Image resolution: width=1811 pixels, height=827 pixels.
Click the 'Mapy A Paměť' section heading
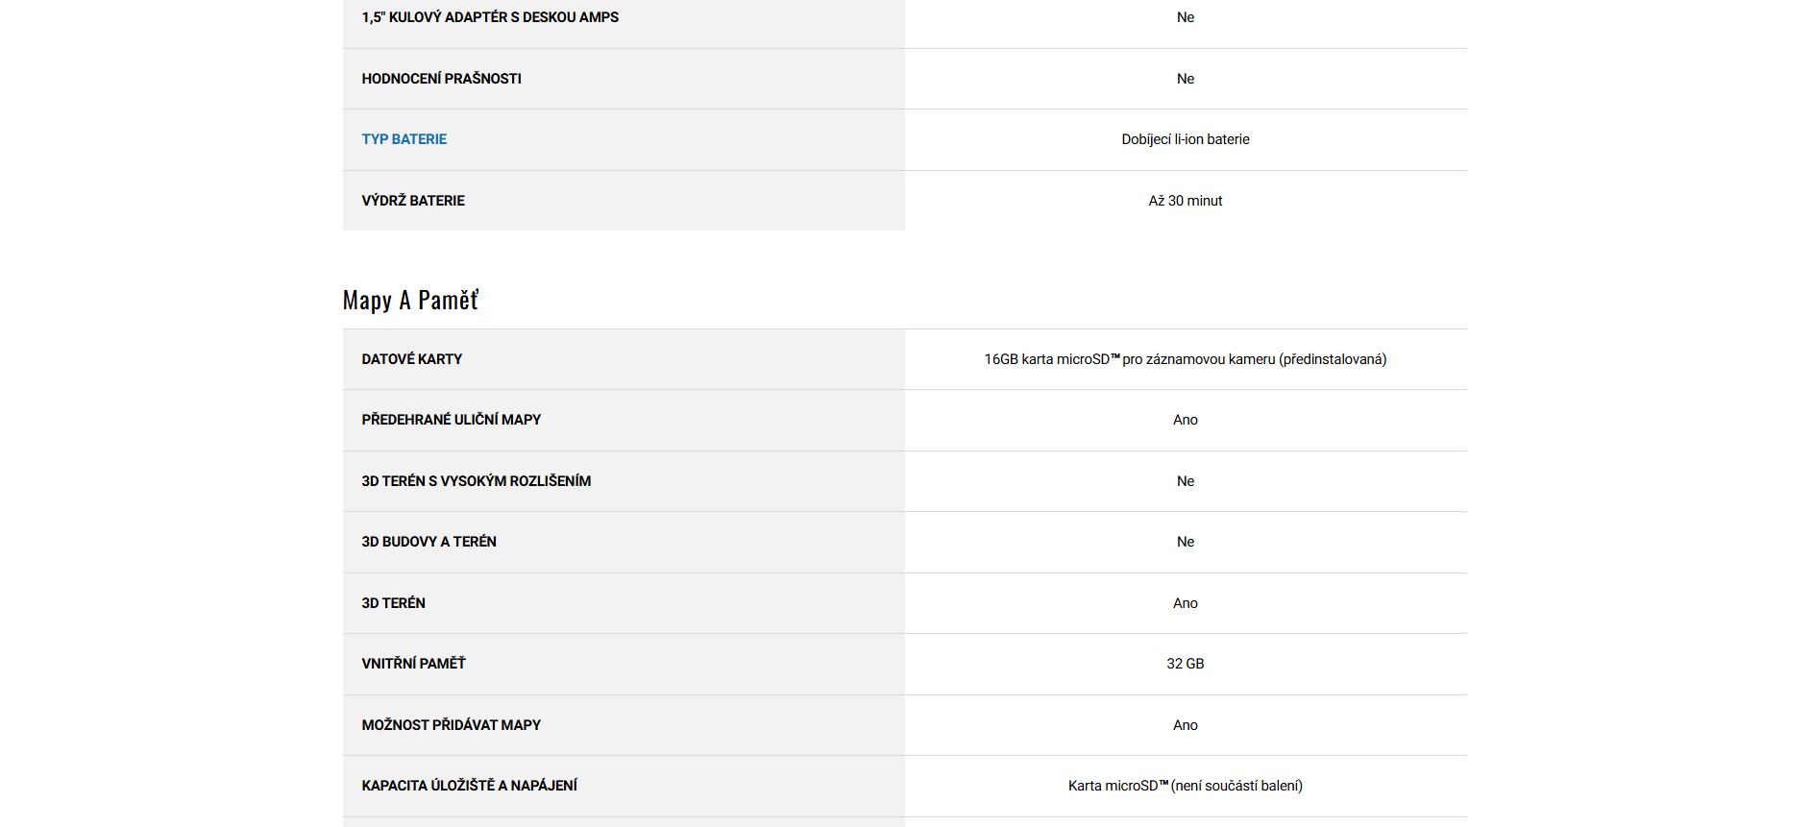410,301
